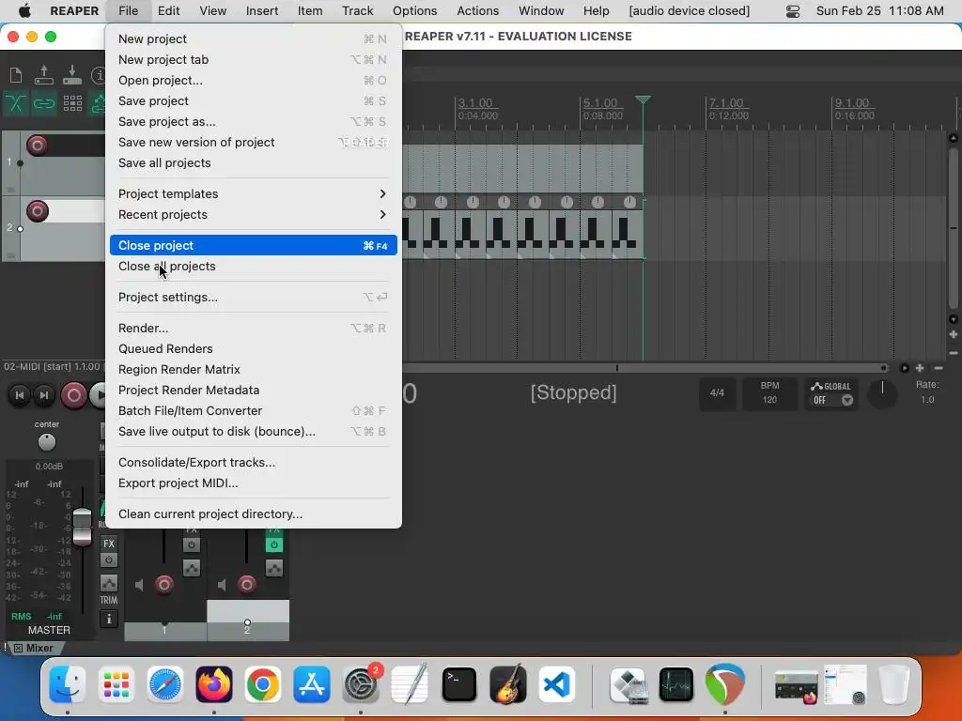Click the Go to start transport button
This screenshot has height=721, width=962.
click(x=19, y=395)
